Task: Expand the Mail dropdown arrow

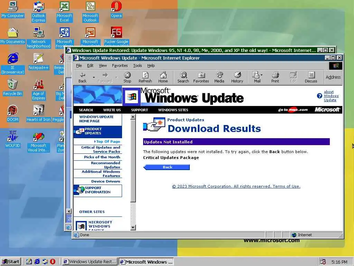Action: point(262,75)
